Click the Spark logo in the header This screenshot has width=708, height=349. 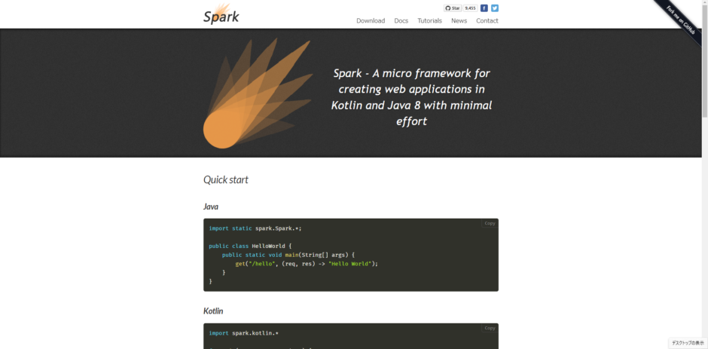click(221, 14)
